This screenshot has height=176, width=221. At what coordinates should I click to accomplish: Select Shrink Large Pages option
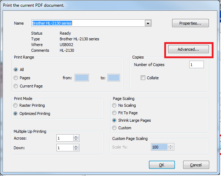click(114, 120)
